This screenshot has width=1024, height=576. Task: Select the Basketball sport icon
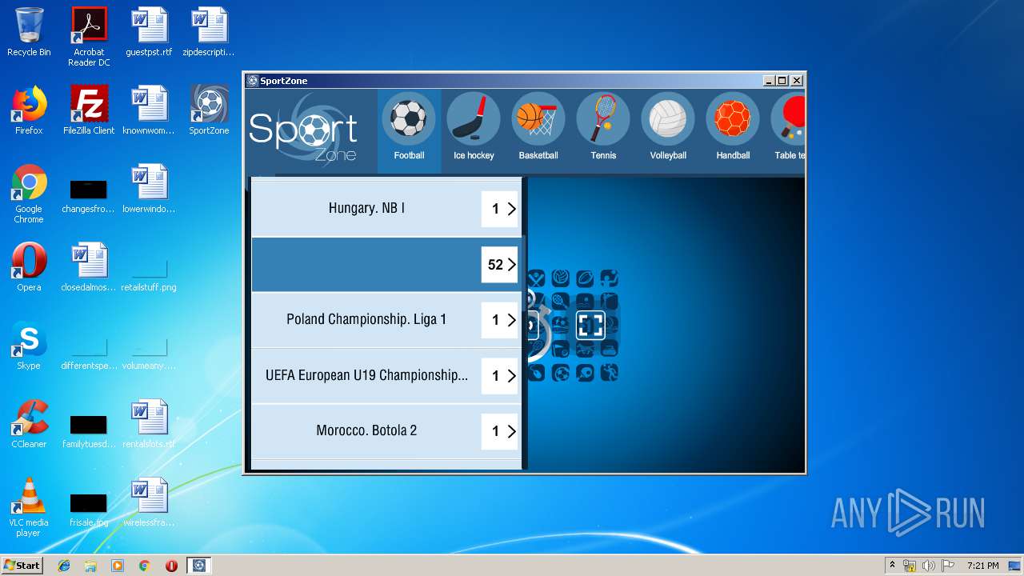click(538, 118)
